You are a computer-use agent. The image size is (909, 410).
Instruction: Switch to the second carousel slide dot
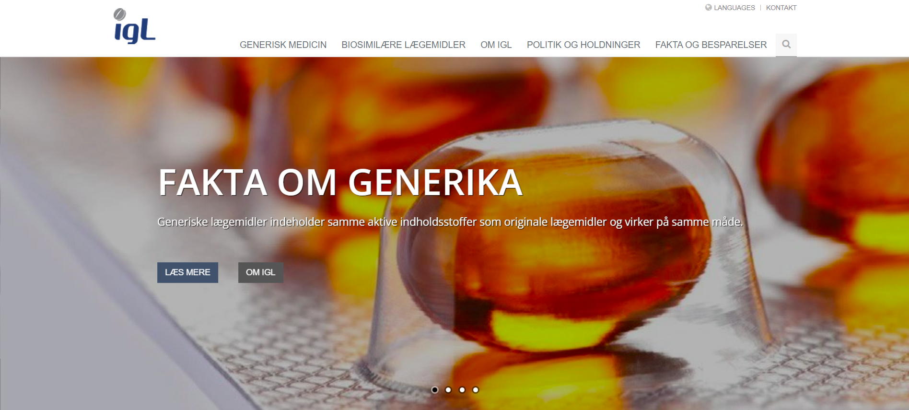coord(448,390)
